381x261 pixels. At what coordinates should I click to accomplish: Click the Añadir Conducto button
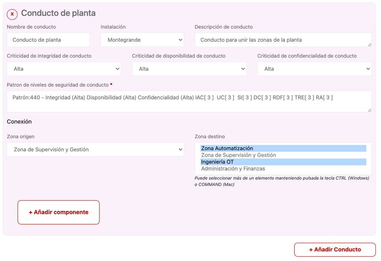pos(335,250)
